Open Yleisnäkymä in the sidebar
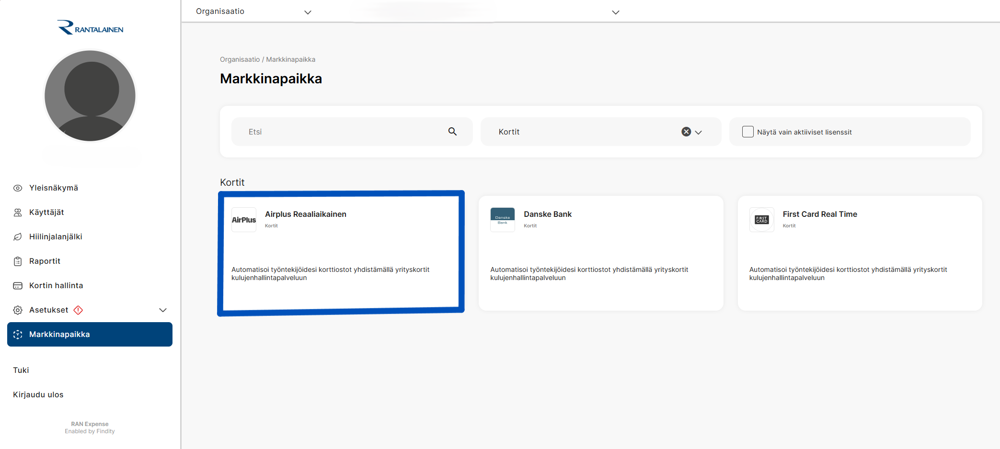The height and width of the screenshot is (449, 1000). (x=90, y=188)
